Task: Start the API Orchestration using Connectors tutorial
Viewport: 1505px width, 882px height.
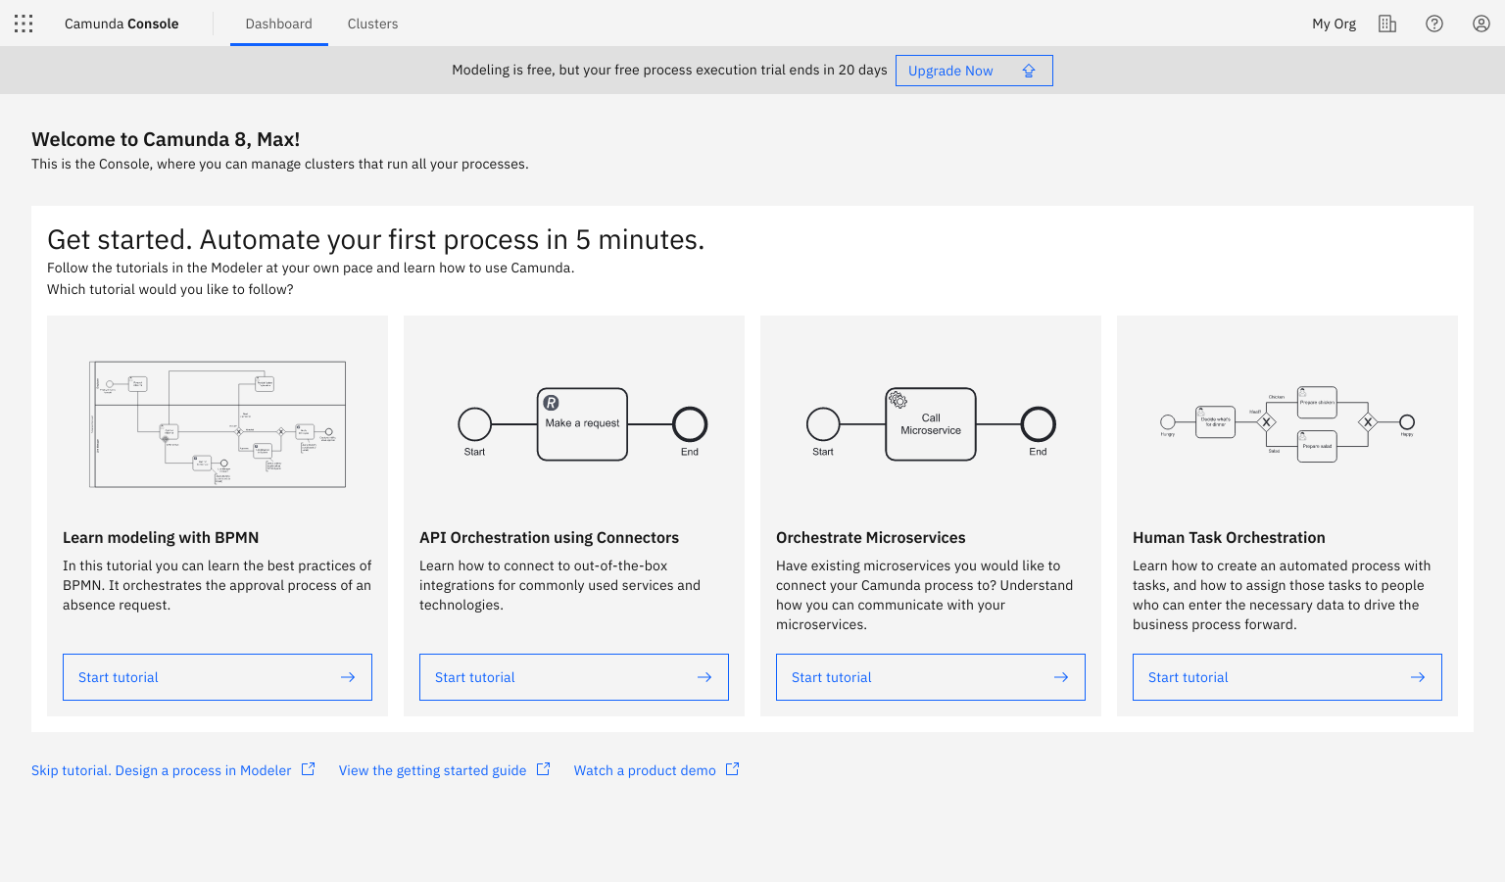Action: 573,677
